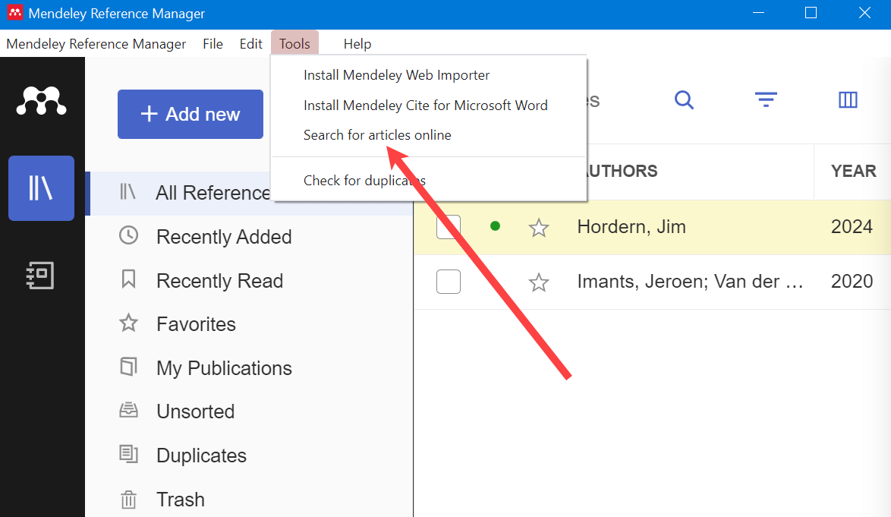The width and height of the screenshot is (891, 517).
Task: Select the Library icon in the dark sidebar
Action: pos(41,188)
